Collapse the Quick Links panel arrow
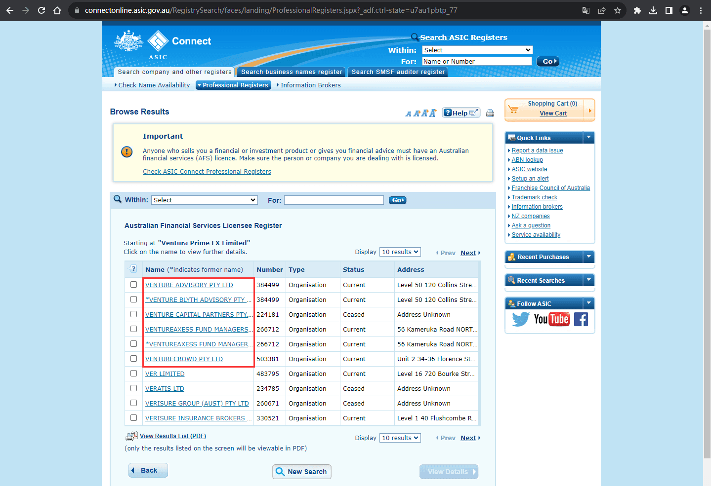Image resolution: width=711 pixels, height=486 pixels. (588, 138)
